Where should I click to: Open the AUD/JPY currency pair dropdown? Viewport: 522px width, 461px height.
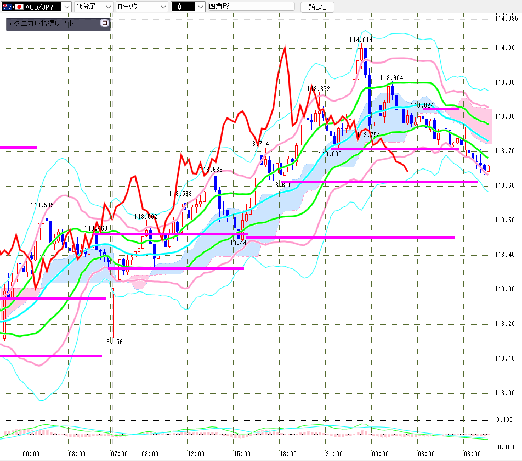36,7
